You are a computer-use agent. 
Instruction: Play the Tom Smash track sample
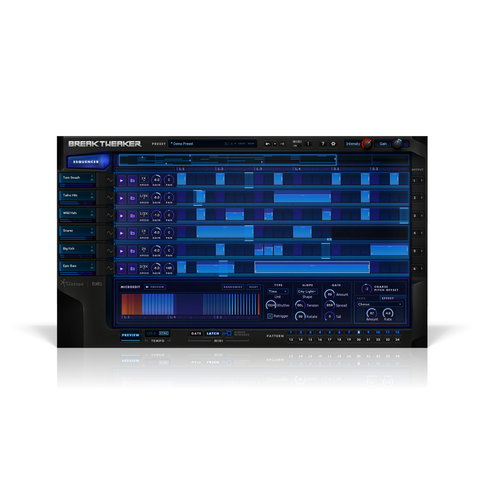pos(122,180)
